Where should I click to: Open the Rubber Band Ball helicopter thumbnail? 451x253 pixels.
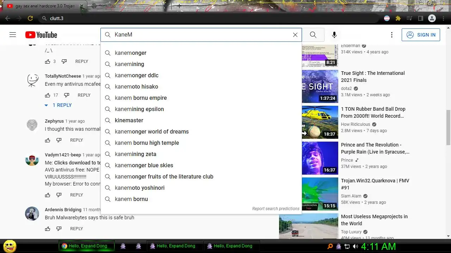tap(320, 122)
